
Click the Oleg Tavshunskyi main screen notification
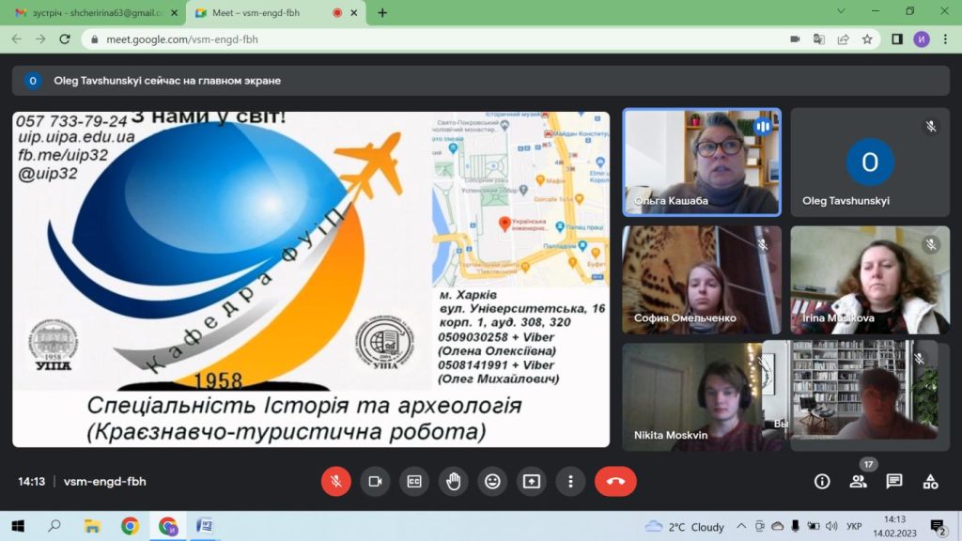(480, 81)
